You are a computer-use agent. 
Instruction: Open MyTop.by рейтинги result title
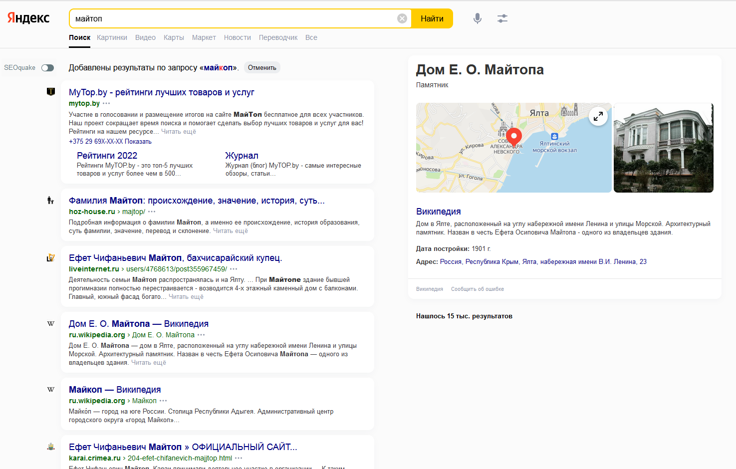(162, 92)
